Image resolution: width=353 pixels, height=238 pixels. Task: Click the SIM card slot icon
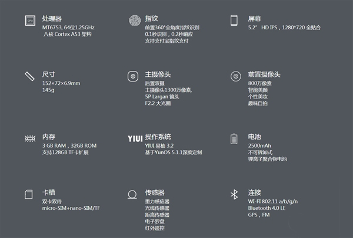[29, 194]
